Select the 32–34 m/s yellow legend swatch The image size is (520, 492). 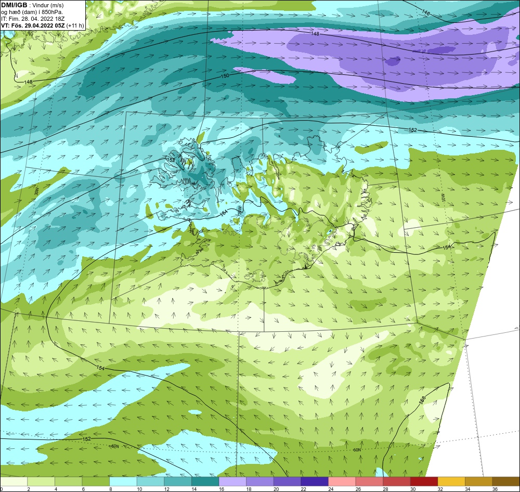(x=451, y=482)
